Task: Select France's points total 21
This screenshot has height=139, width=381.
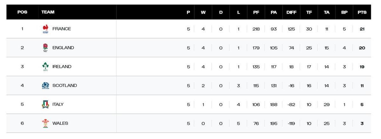Action: tap(362, 29)
